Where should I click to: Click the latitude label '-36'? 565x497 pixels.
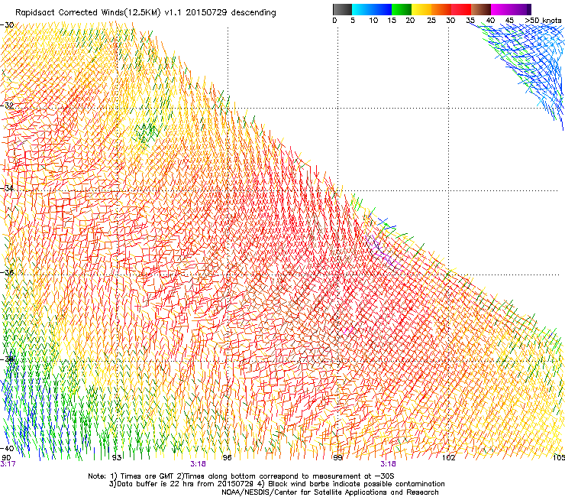point(7,272)
